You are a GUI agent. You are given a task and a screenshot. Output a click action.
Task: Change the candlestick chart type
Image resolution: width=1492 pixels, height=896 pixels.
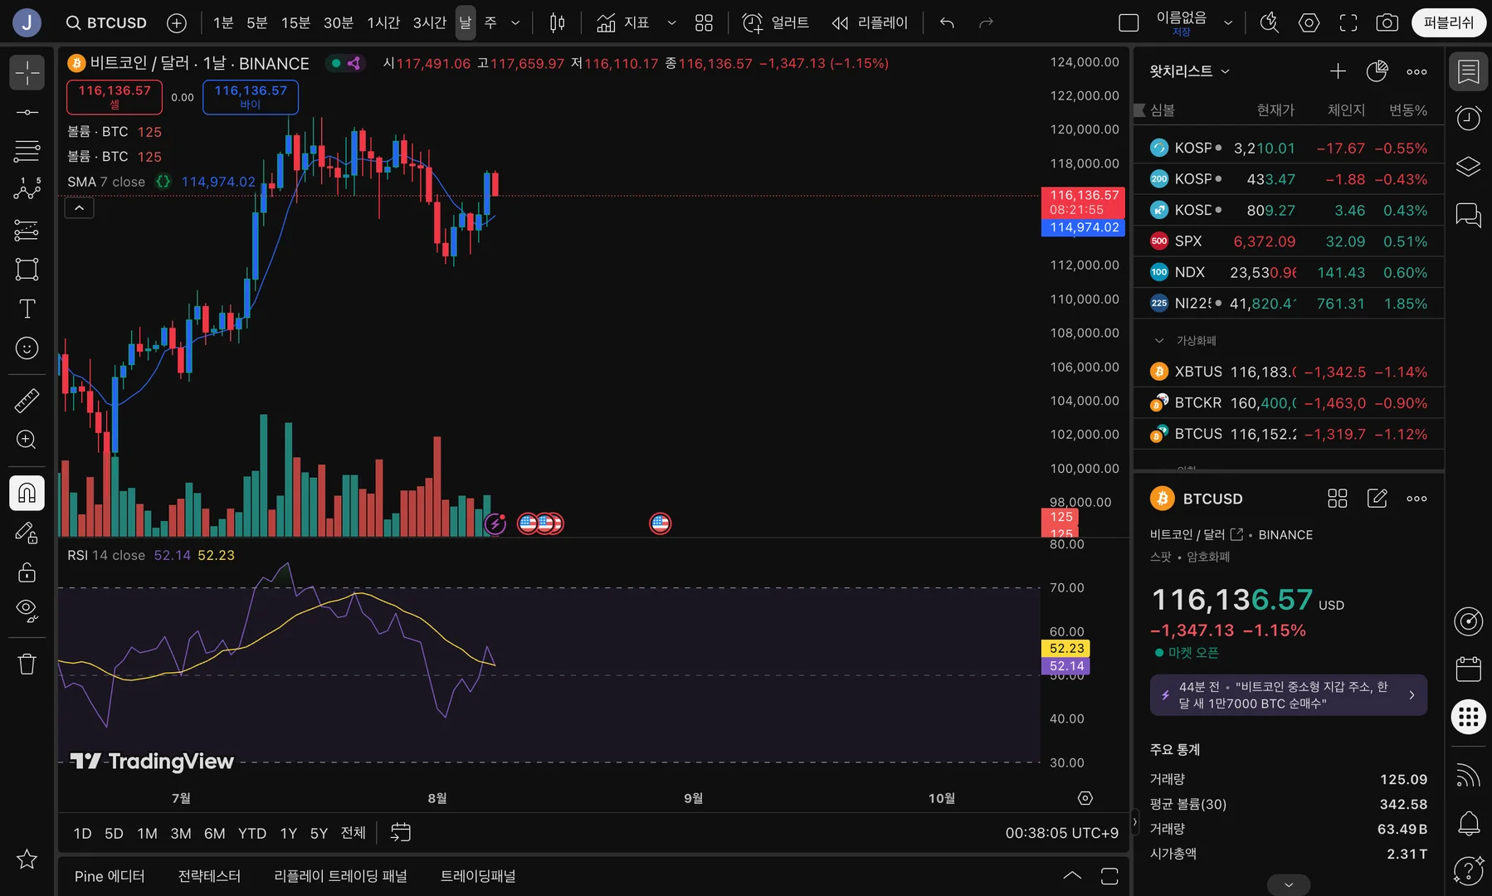[x=558, y=22]
